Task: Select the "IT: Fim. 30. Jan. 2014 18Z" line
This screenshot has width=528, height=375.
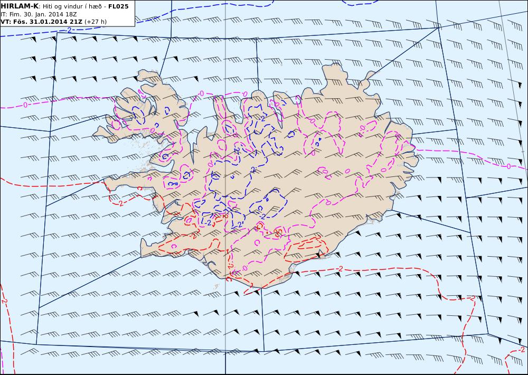Action: pos(39,14)
